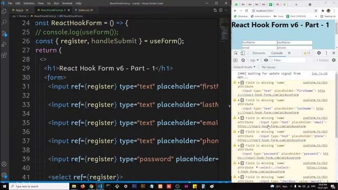
Task: Open the Terminal menu in VS Code
Action: (x=67, y=3)
